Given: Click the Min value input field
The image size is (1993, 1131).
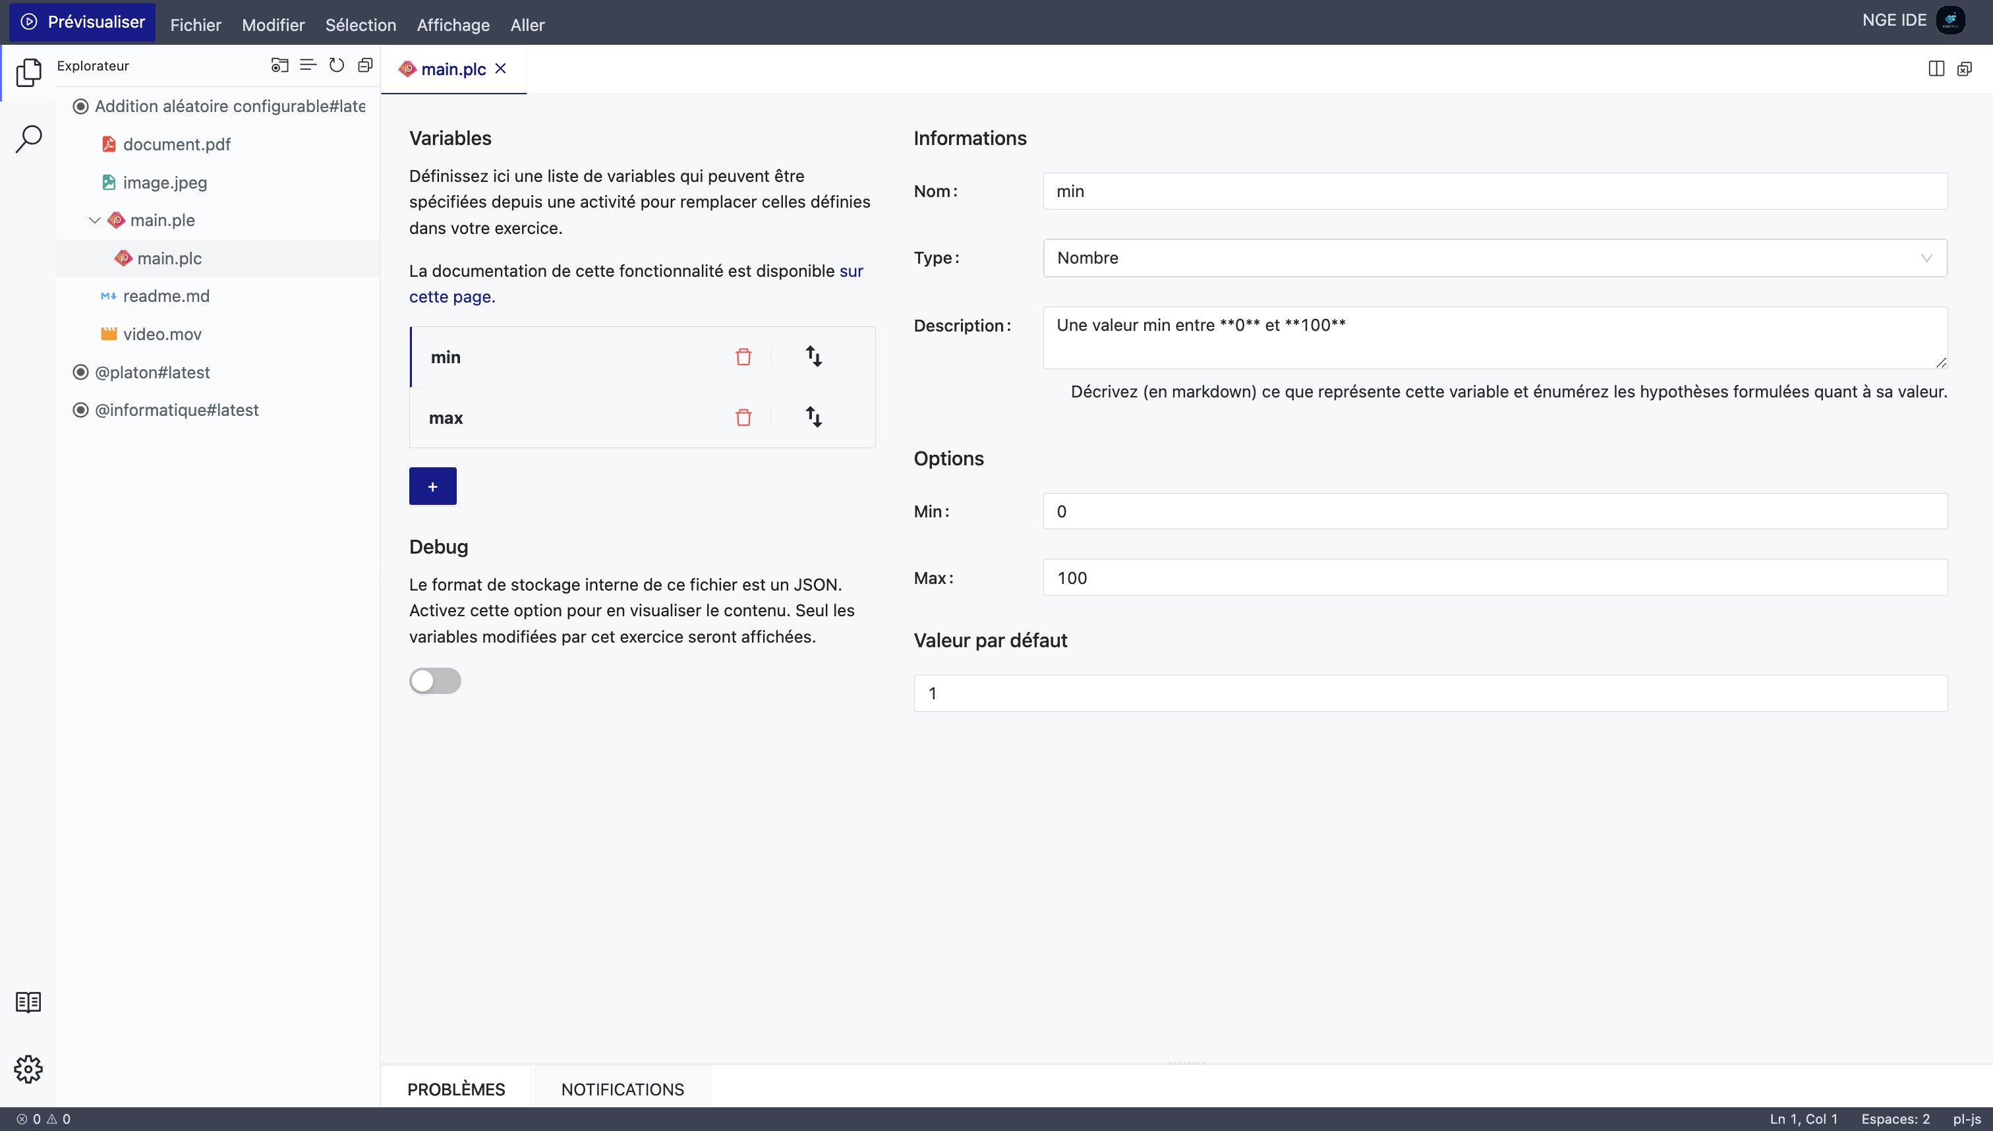Looking at the screenshot, I should click(x=1496, y=511).
